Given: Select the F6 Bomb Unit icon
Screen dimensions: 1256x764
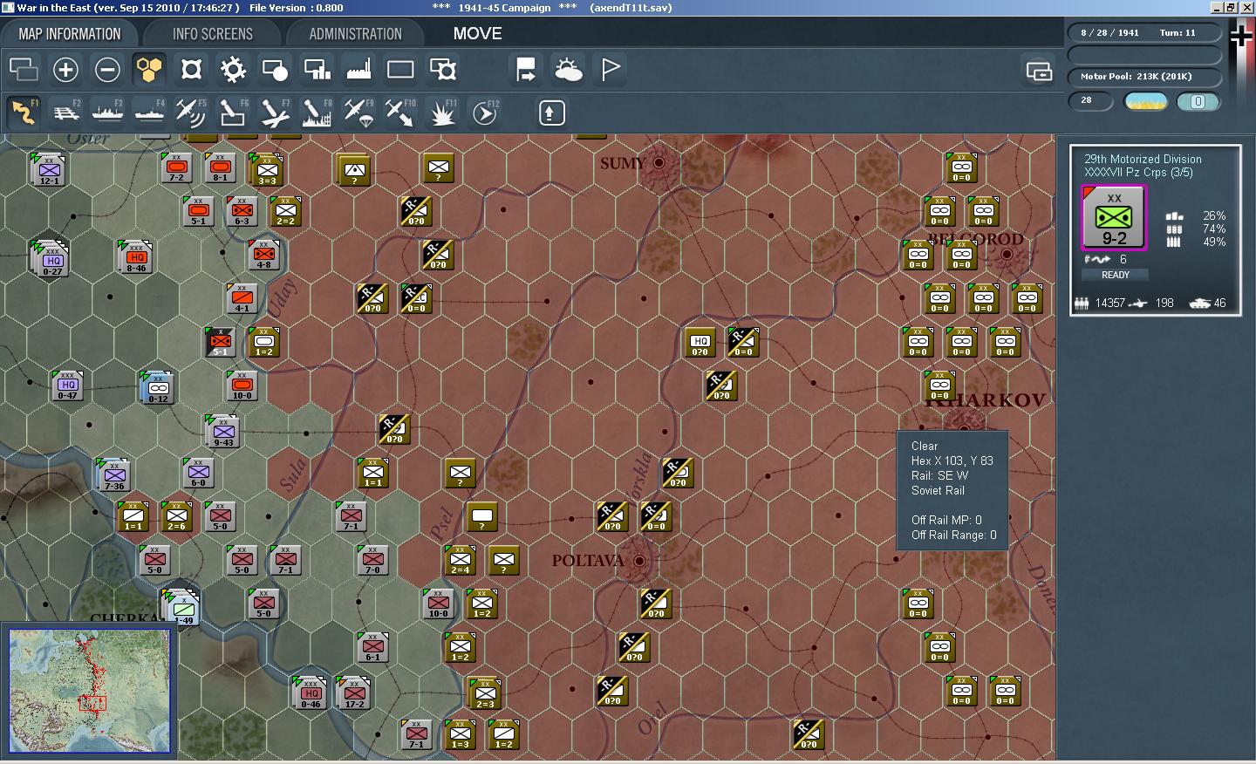Looking at the screenshot, I should 233,113.
